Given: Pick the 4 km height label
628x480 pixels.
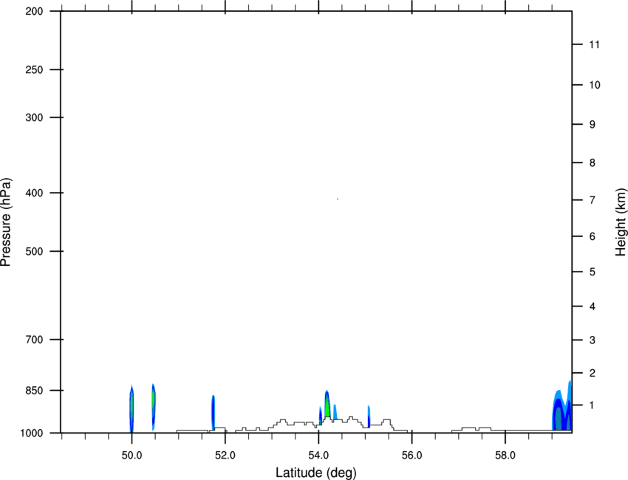Looking at the screenshot, I should 593,306.
